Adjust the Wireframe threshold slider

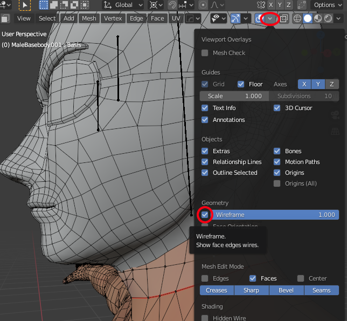coord(275,215)
